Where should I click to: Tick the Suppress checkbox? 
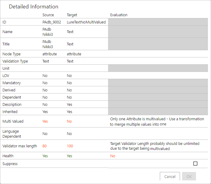195,164
